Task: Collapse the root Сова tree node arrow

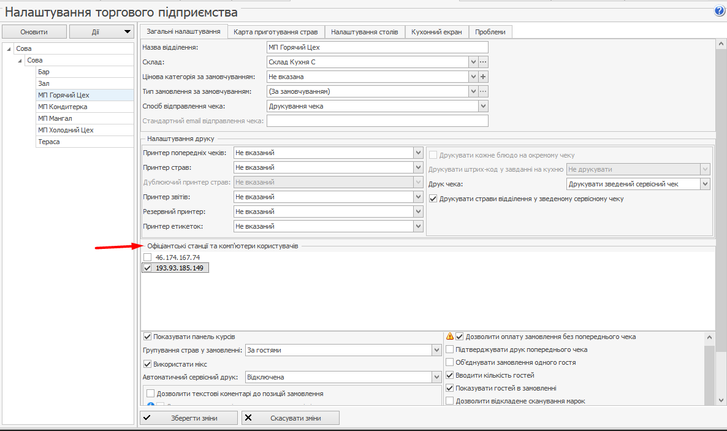Action: (x=9, y=49)
